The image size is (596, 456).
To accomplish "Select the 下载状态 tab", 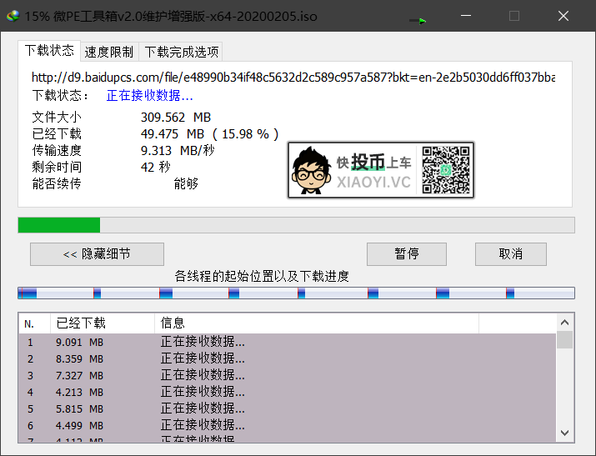I will [x=49, y=51].
